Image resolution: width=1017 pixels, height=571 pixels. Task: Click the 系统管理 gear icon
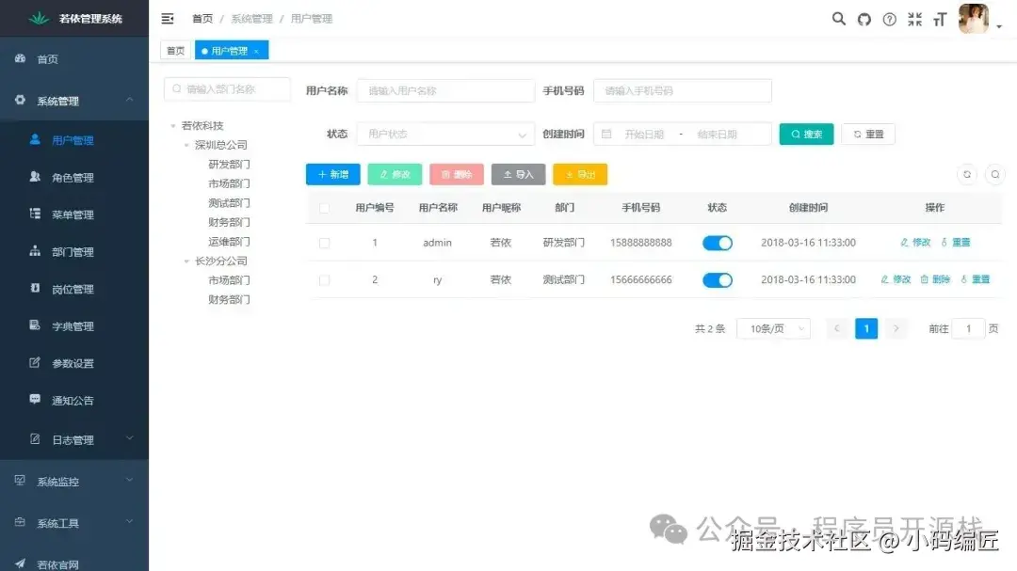pos(20,100)
